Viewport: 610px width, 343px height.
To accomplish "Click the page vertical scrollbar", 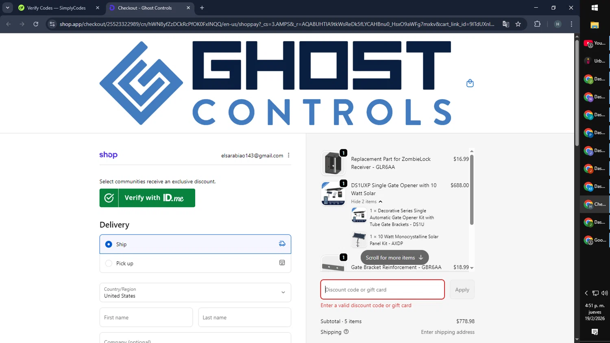I will click(577, 93).
